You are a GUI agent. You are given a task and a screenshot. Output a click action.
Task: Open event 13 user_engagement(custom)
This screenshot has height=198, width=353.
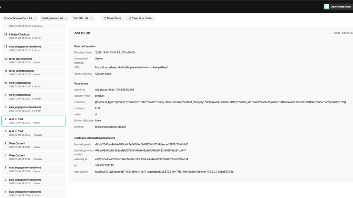(x=33, y=48)
